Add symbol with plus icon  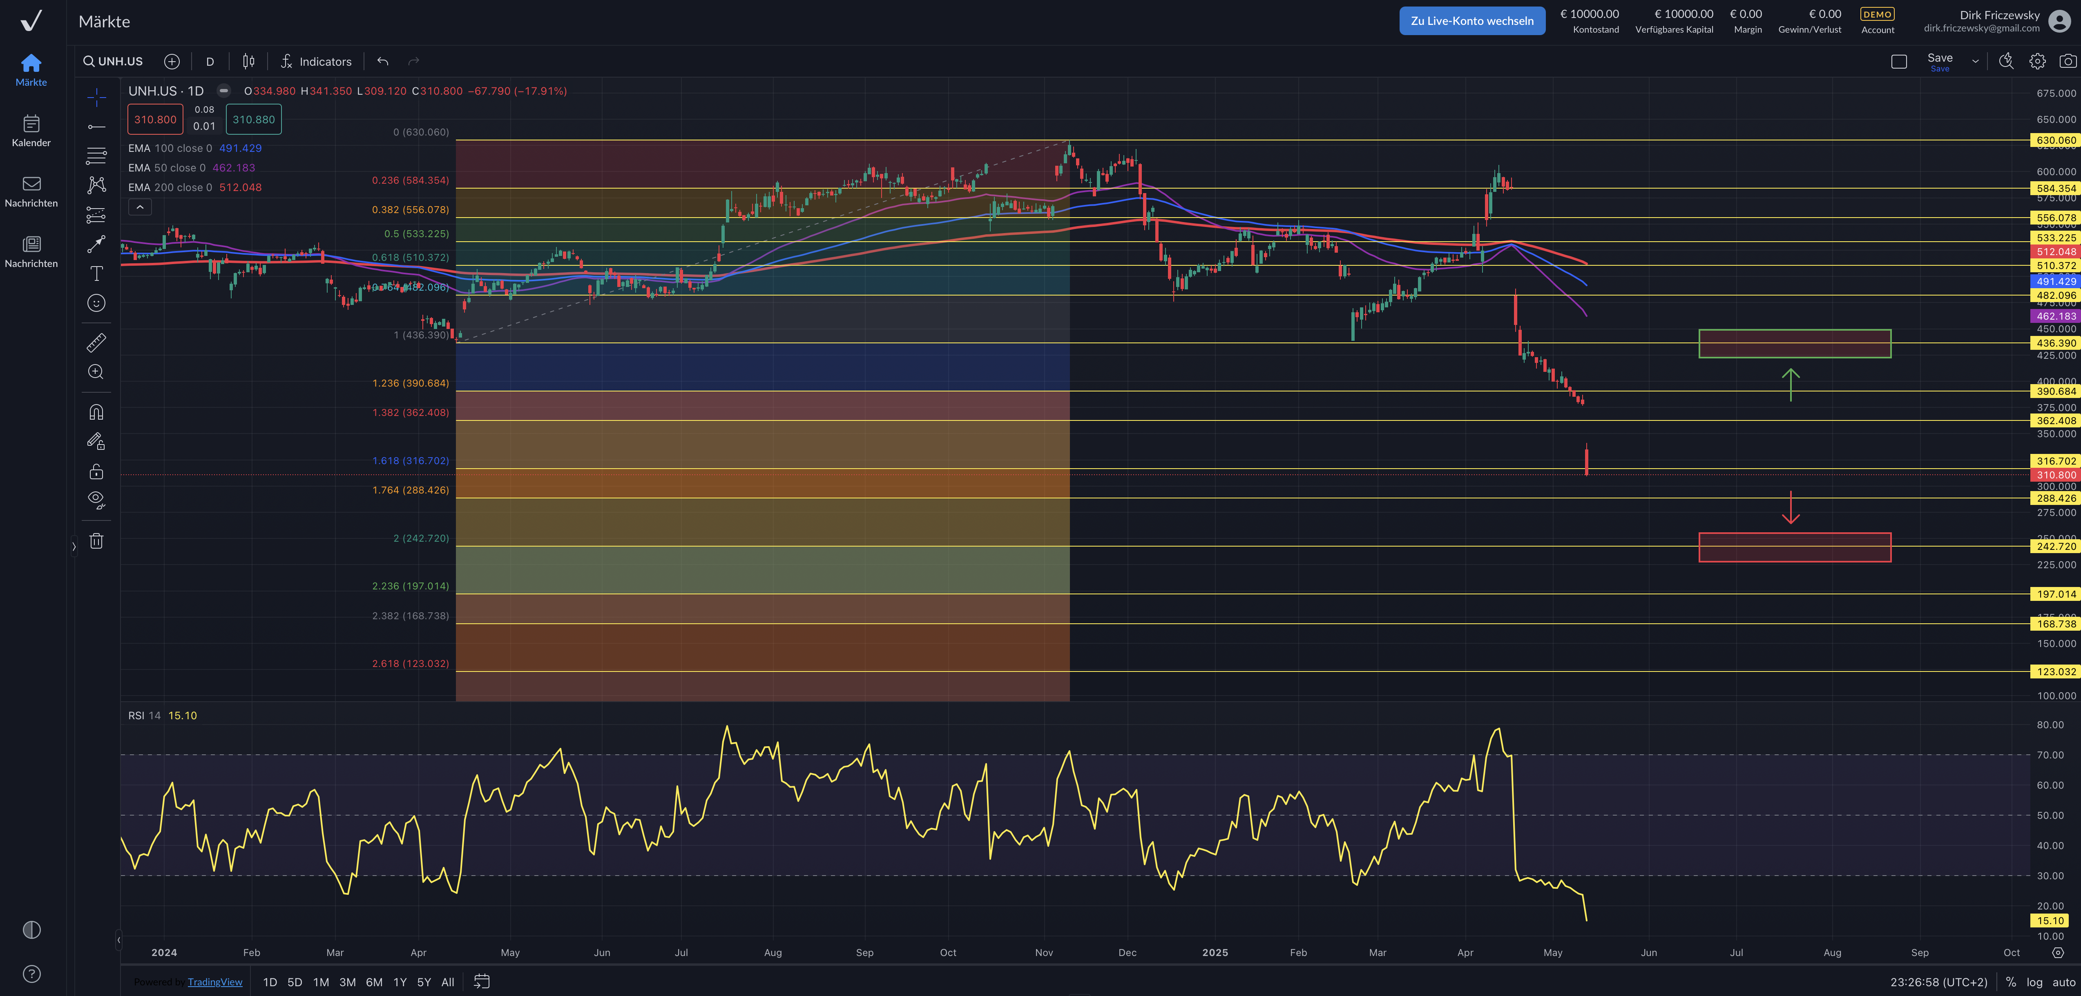[171, 61]
